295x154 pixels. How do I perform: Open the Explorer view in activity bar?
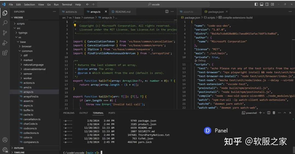(5, 13)
